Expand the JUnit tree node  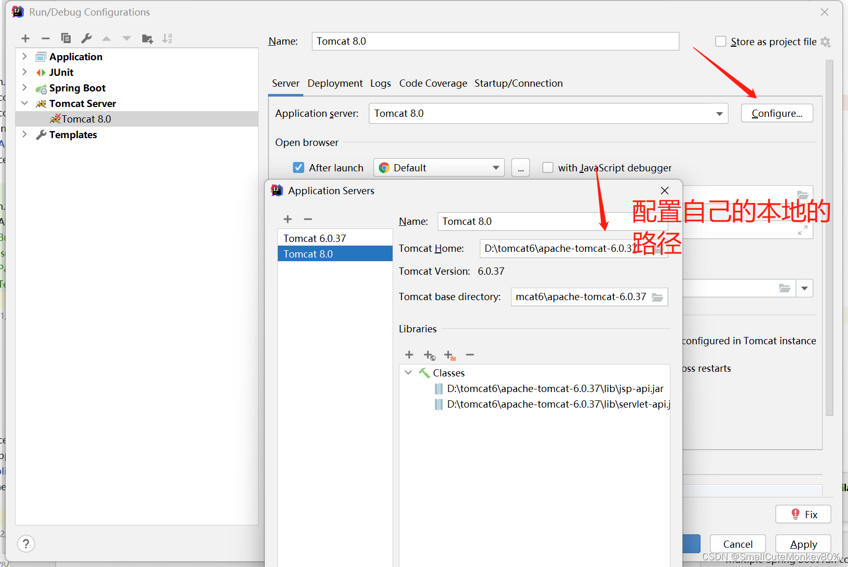tap(24, 72)
